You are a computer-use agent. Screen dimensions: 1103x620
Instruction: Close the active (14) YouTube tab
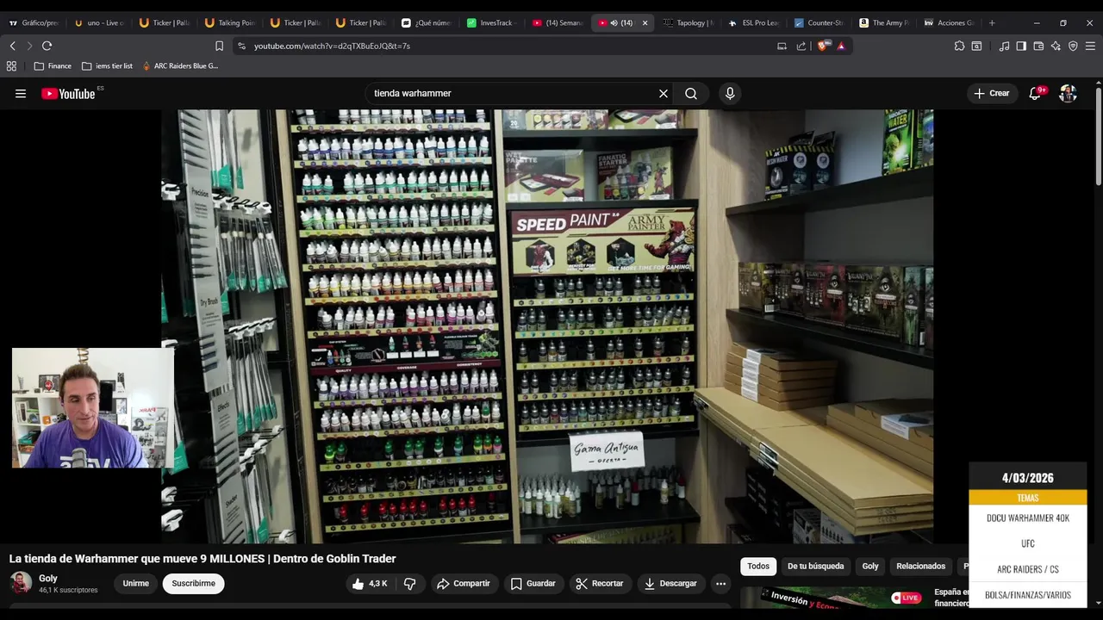point(645,23)
